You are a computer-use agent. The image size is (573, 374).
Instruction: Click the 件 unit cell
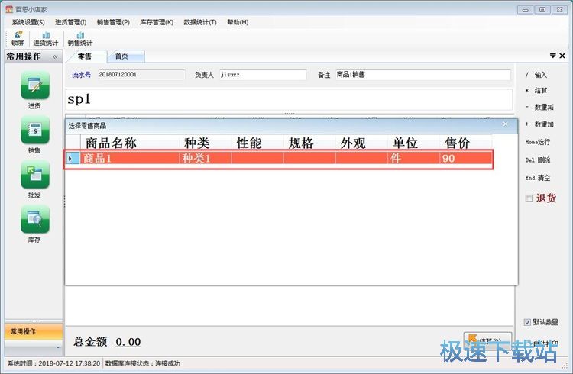click(413, 159)
